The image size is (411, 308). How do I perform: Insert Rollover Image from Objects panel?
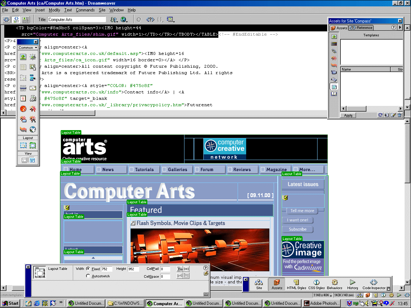33,57
